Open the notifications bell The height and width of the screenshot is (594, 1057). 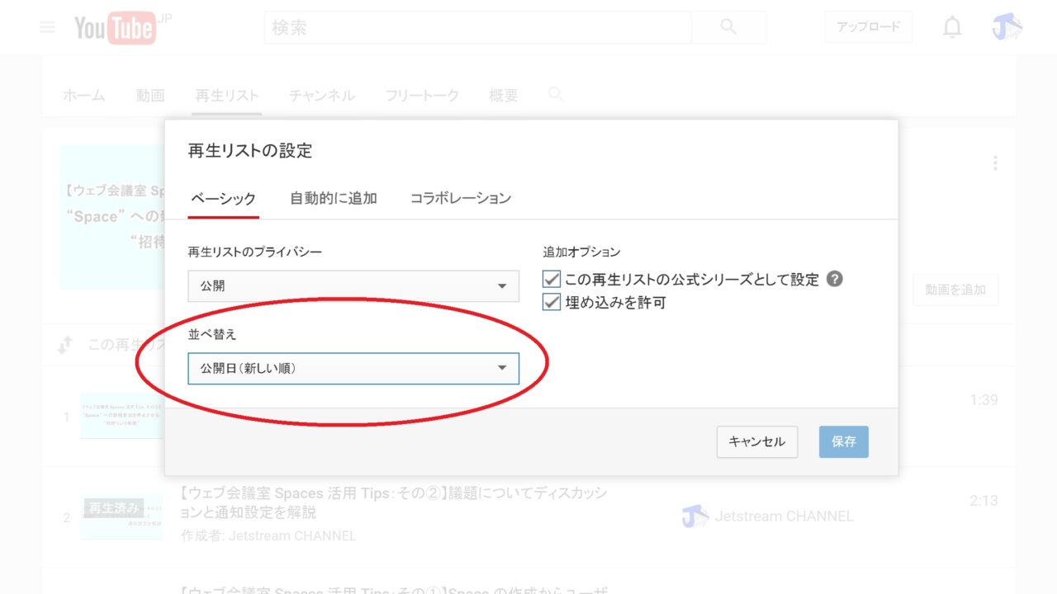coord(952,27)
